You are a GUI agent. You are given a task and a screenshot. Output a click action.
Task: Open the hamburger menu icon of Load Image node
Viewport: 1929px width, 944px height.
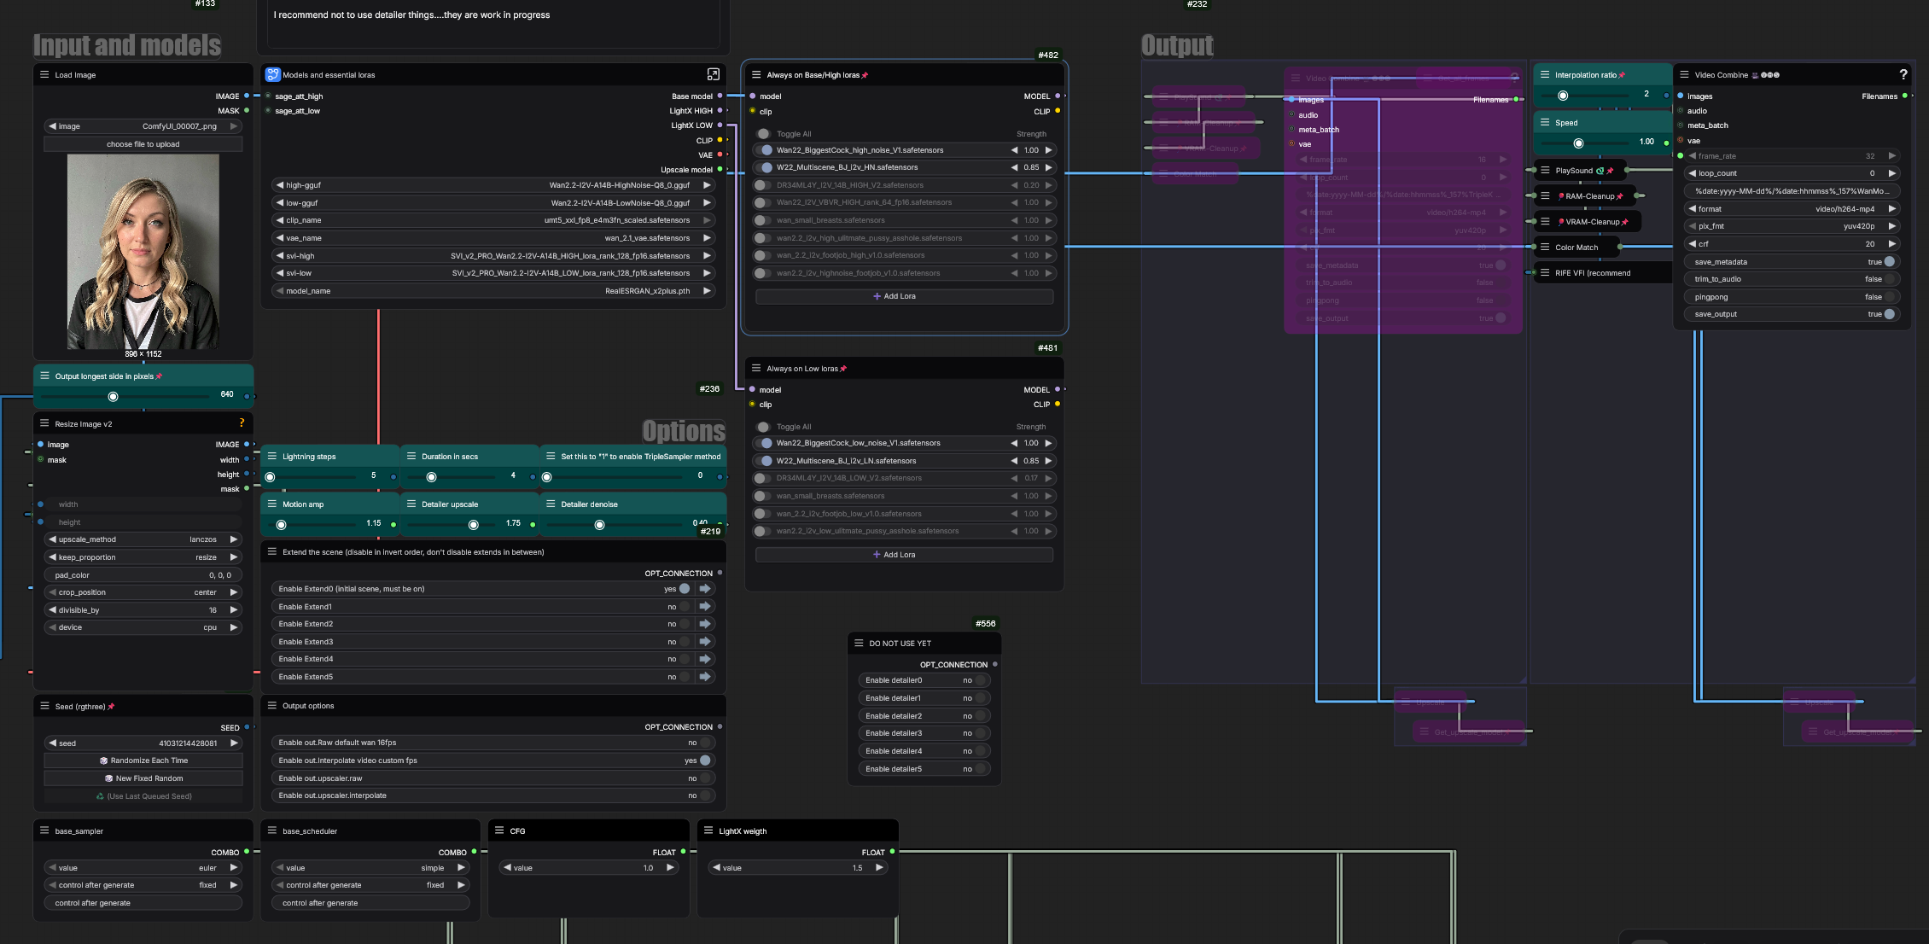click(x=44, y=75)
